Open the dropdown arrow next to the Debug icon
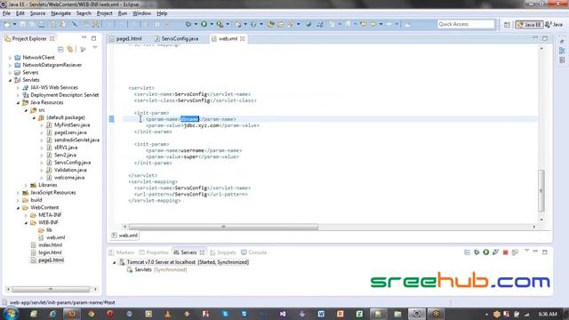This screenshot has height=320, width=569. (196, 24)
